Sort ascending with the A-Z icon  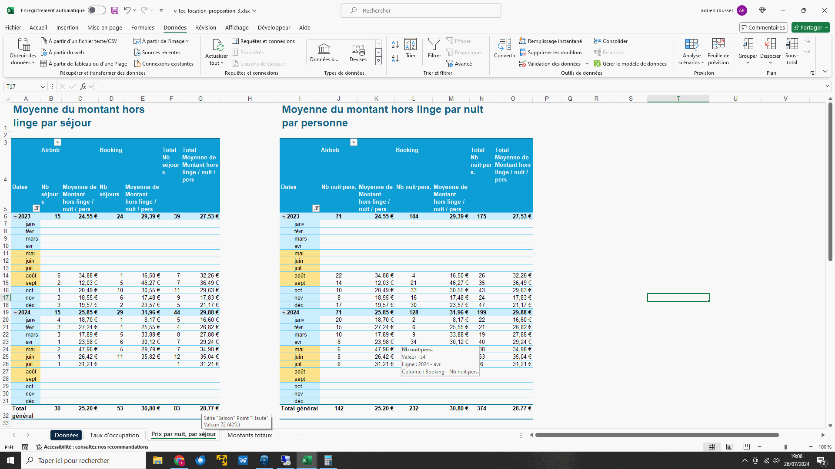(x=395, y=44)
